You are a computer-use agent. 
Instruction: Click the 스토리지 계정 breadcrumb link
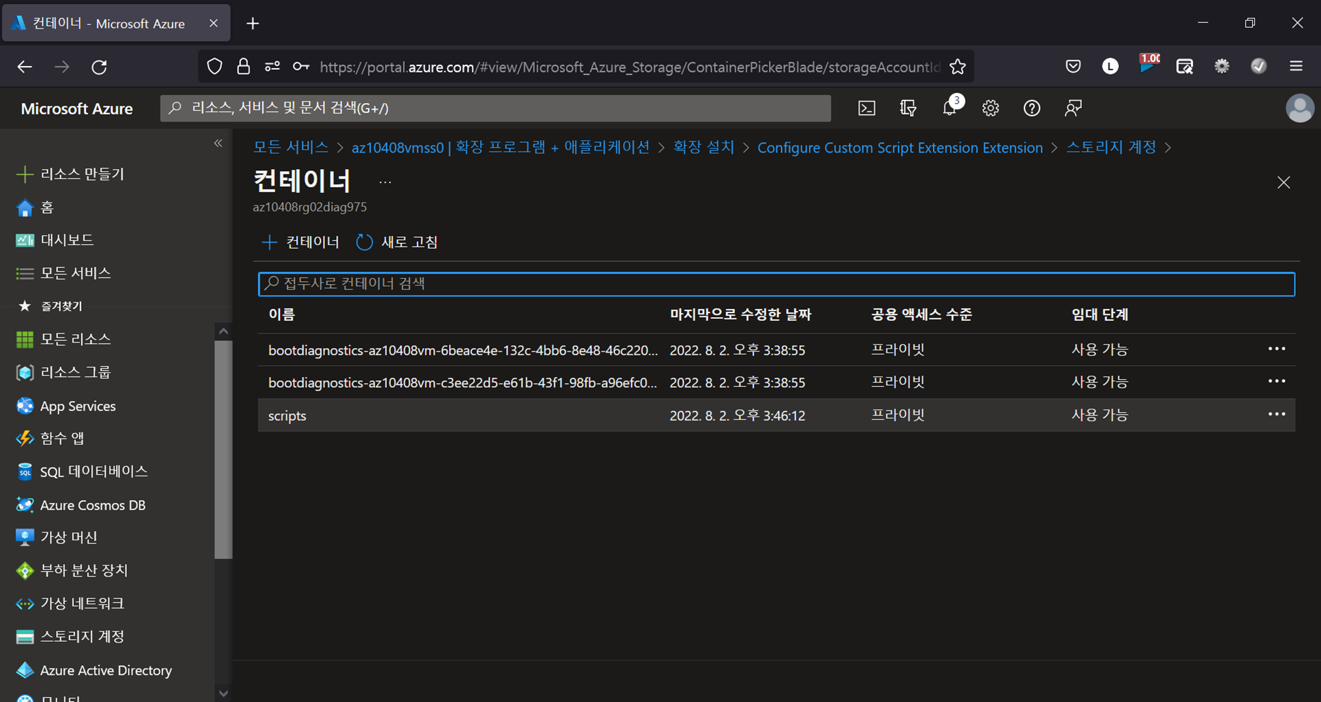click(1111, 147)
